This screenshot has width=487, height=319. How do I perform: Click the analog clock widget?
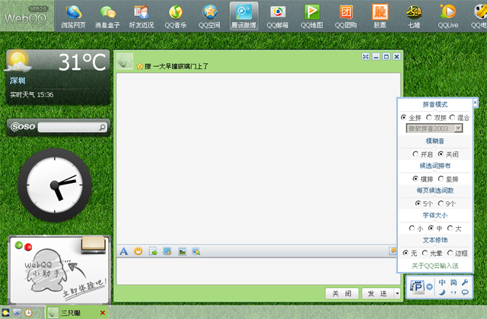tap(55, 185)
